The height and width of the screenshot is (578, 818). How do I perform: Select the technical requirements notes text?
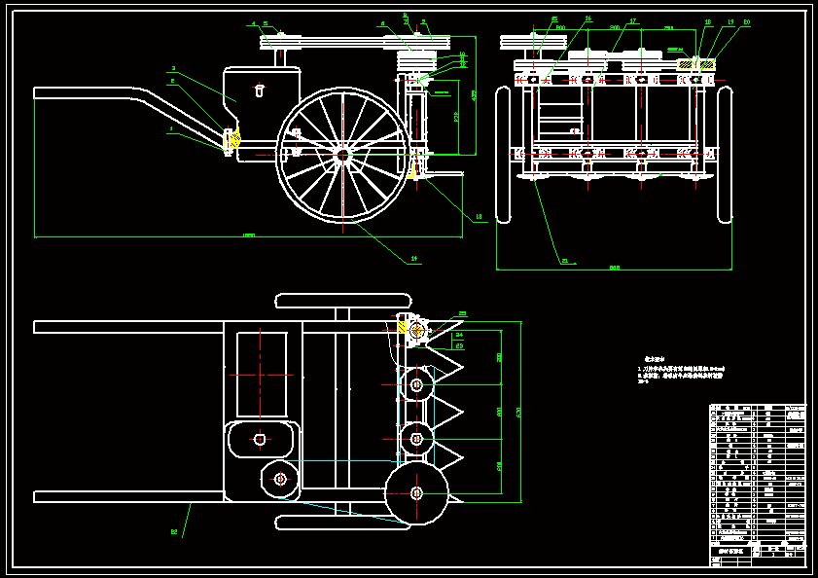click(681, 370)
